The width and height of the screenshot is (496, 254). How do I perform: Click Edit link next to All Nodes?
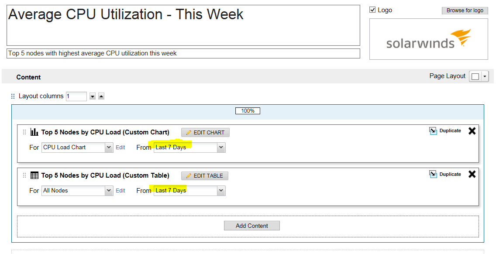click(121, 191)
